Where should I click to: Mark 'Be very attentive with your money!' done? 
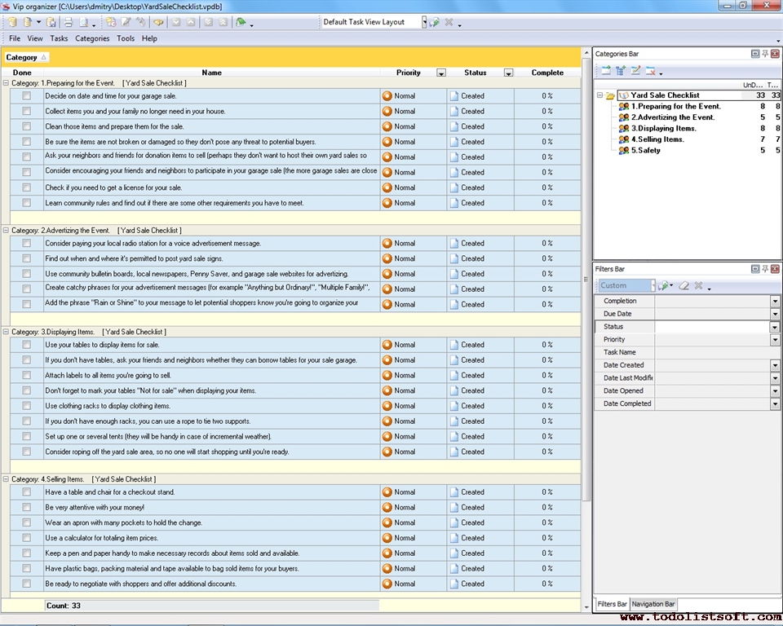coord(26,508)
